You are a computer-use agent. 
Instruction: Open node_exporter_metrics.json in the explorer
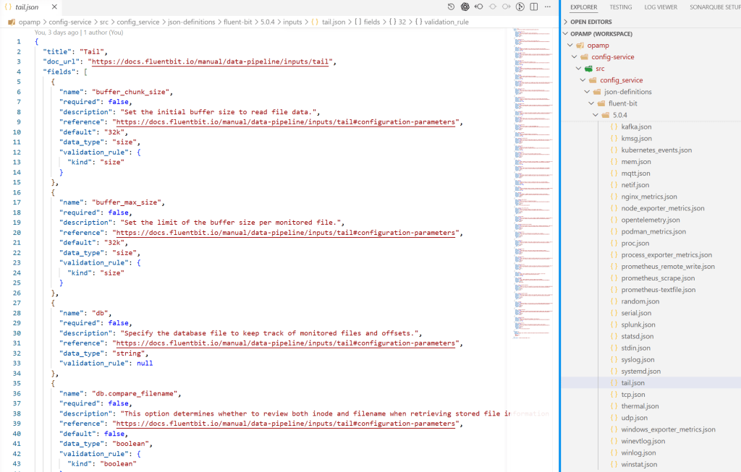click(663, 208)
